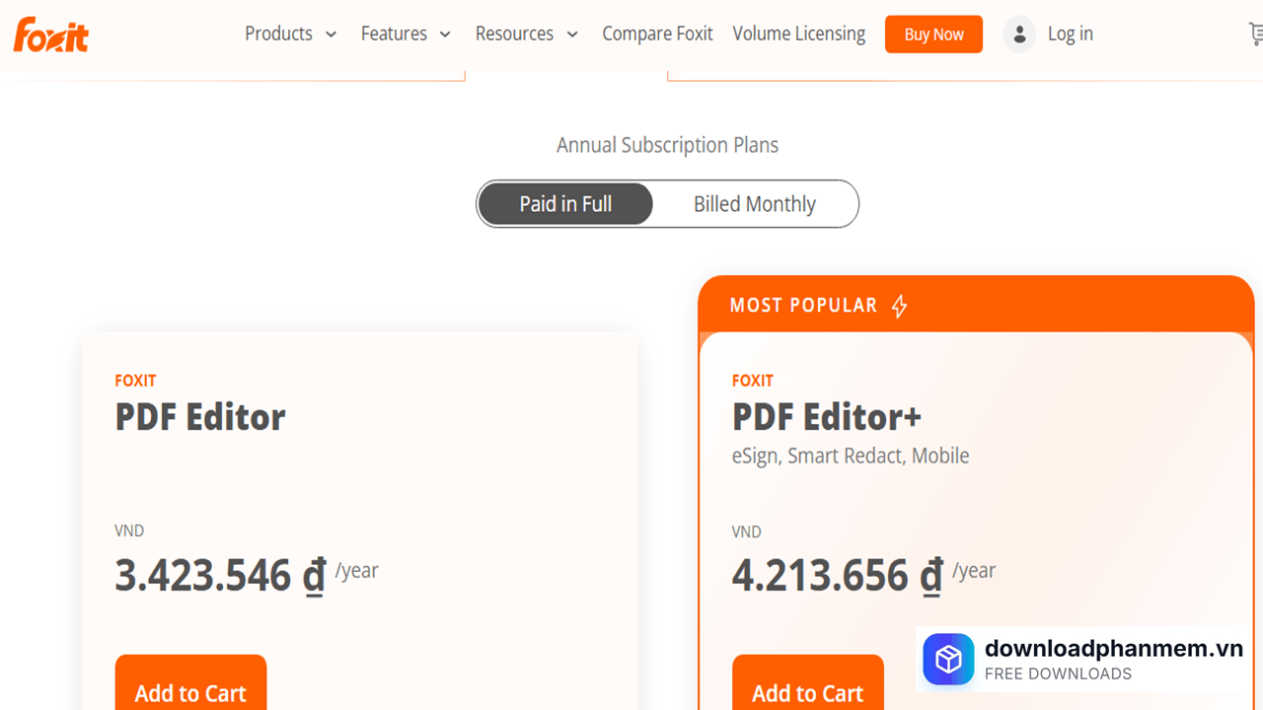
Task: Click the Buy Now button
Action: click(x=933, y=35)
